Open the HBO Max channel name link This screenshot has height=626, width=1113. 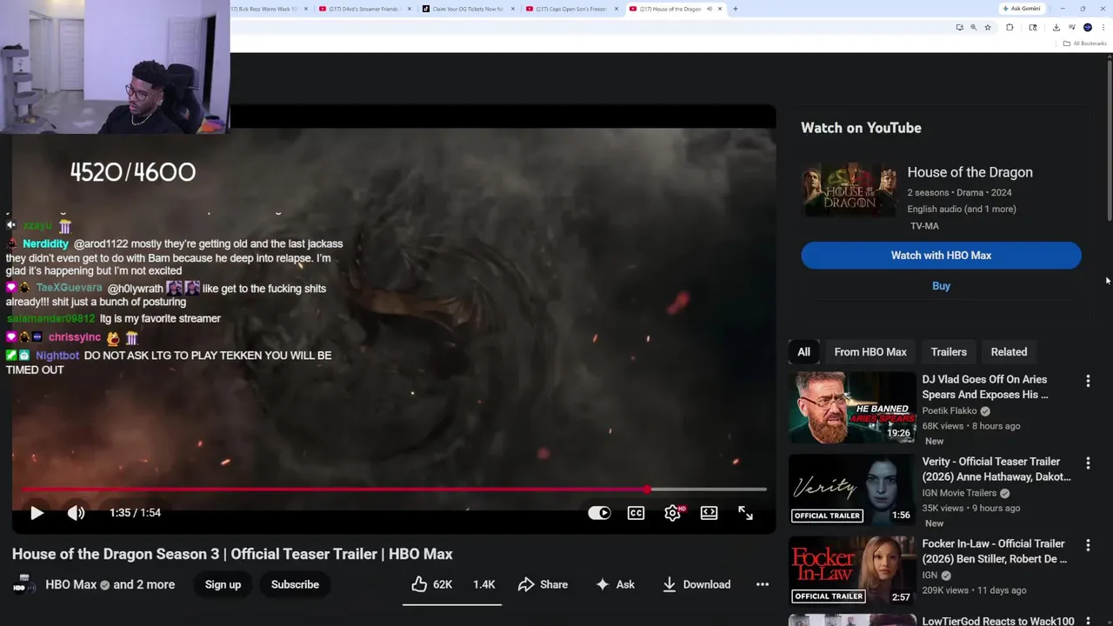(71, 584)
